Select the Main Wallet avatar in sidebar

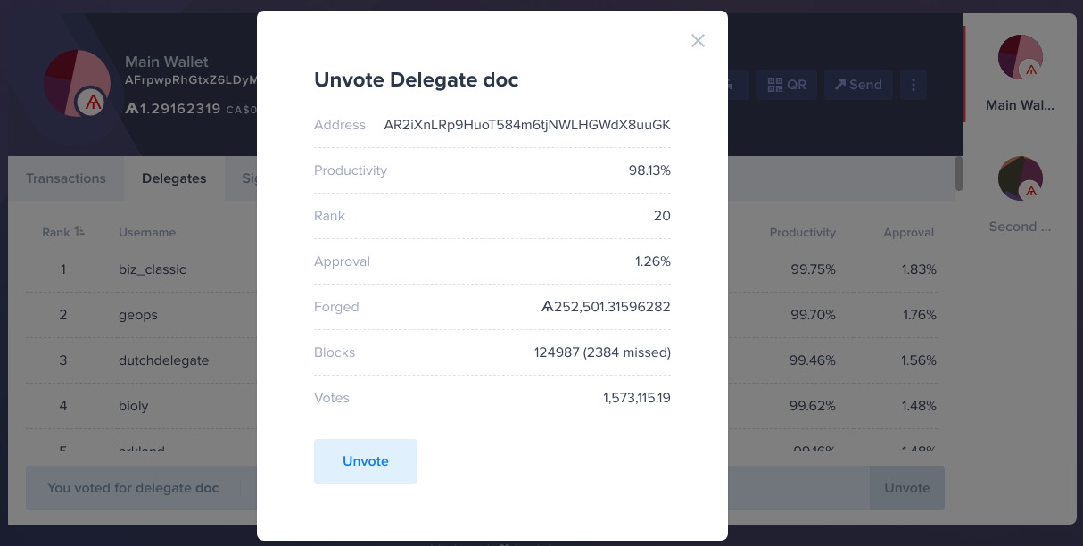tap(1021, 57)
